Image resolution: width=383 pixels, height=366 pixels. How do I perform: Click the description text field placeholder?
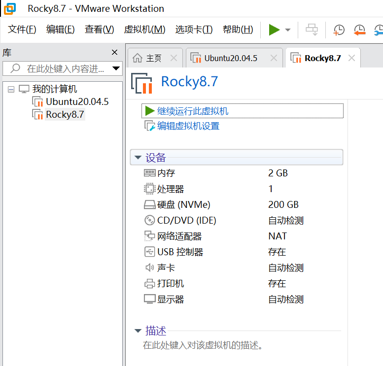[203, 345]
